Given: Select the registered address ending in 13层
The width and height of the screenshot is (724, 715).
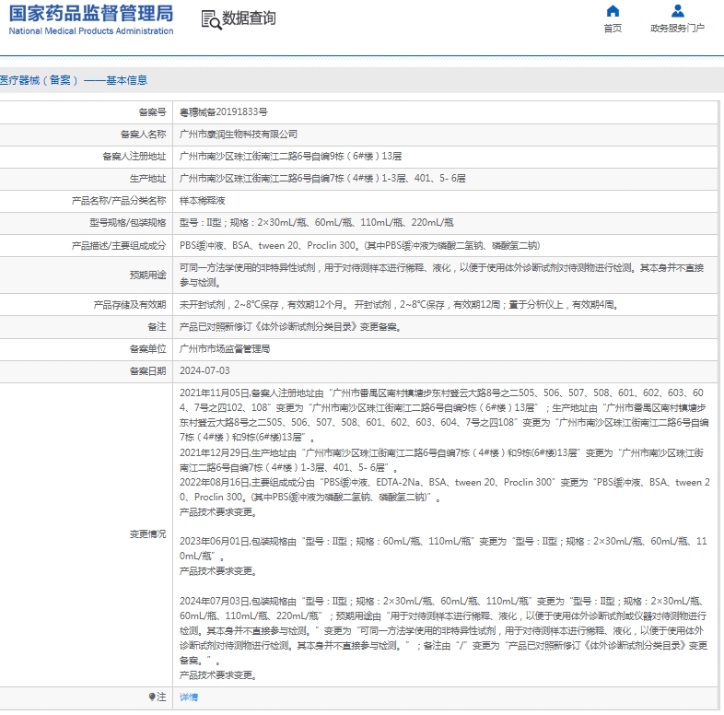Looking at the screenshot, I should (290, 157).
